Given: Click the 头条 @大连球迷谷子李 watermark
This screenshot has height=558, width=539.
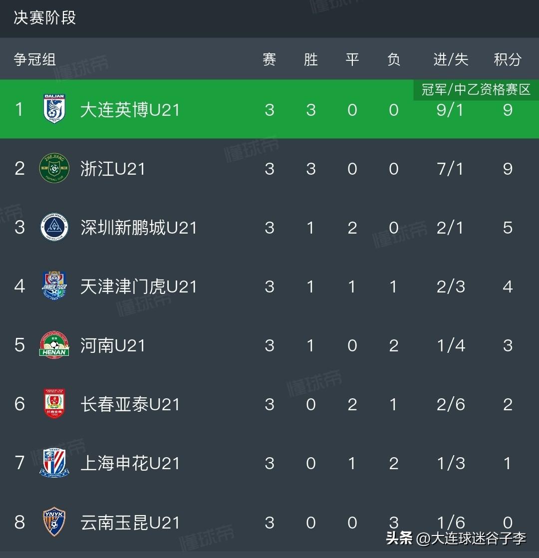Looking at the screenshot, I should [456, 538].
